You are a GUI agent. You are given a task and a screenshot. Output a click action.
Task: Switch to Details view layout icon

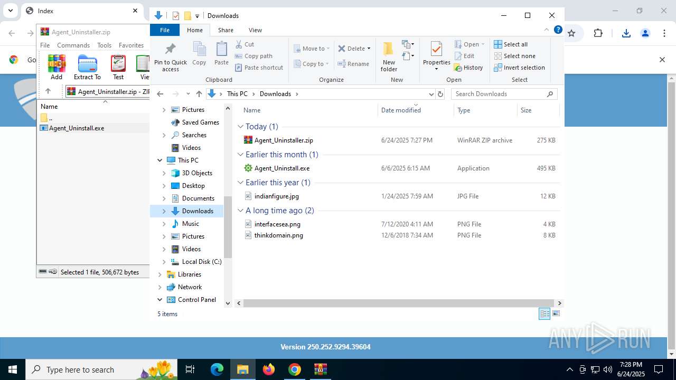544,314
